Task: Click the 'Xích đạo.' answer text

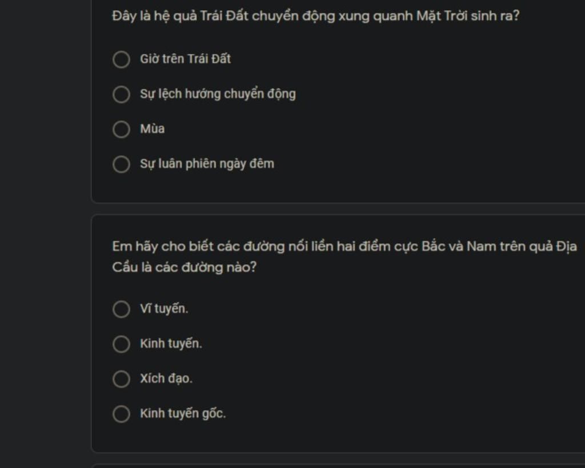Action: tap(166, 378)
